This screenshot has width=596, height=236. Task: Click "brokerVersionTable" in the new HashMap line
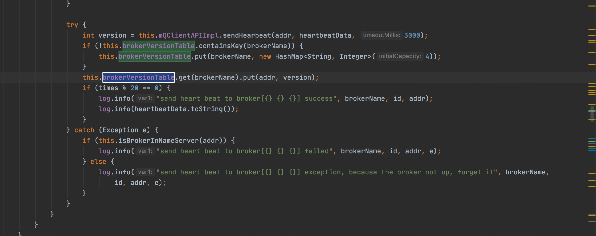[x=154, y=56]
